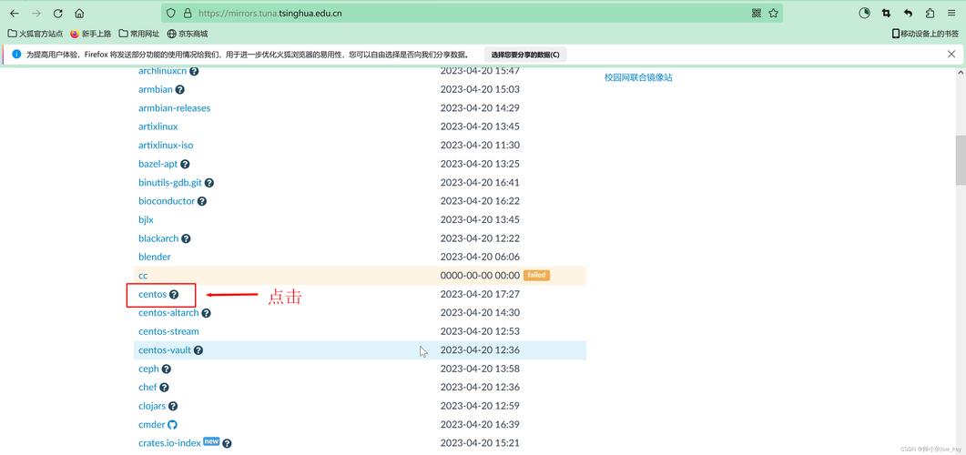This screenshot has width=966, height=455.
Task: Click the help icon next to bazel-apt
Action: click(185, 164)
